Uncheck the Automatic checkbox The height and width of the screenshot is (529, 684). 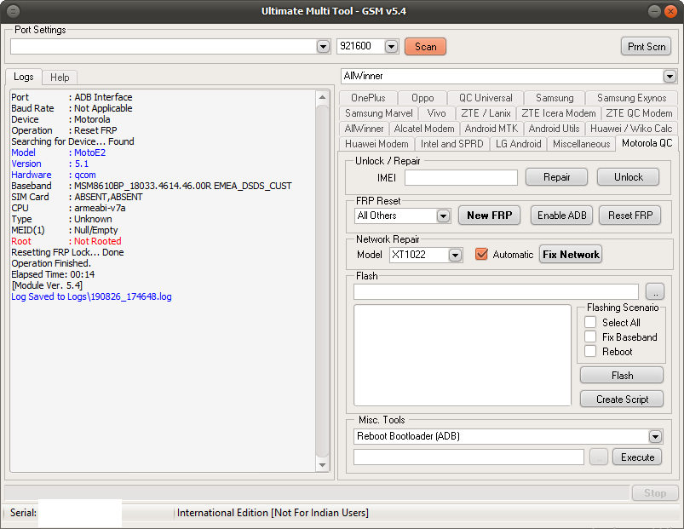[x=481, y=255]
